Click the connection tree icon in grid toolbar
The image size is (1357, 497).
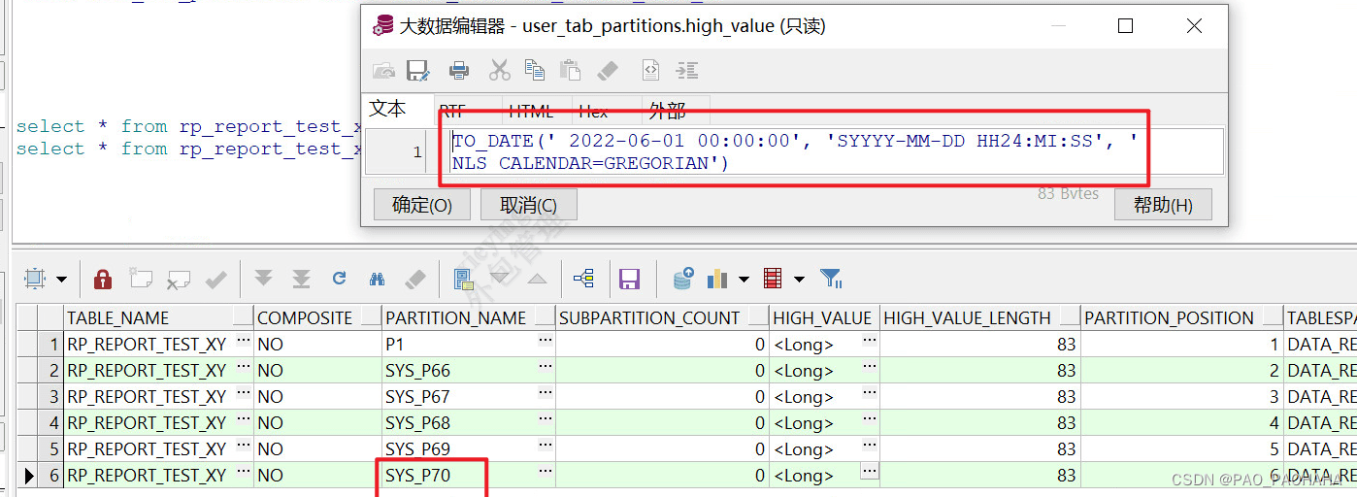(583, 280)
